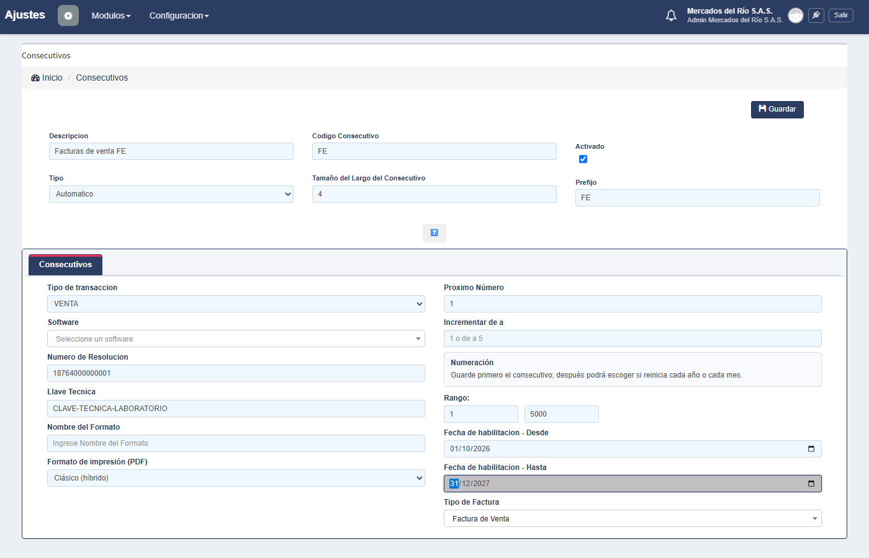Toggle the Activado checkbox

point(583,159)
